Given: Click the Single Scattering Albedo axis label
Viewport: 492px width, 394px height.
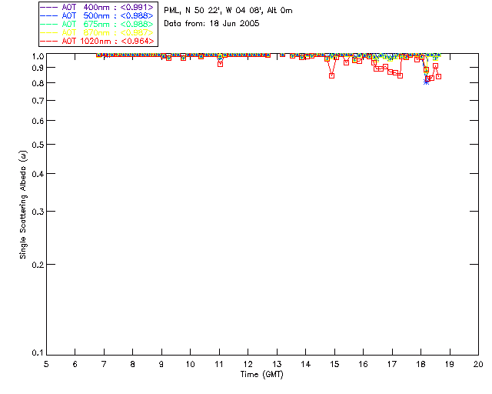Looking at the screenshot, I should tap(23, 205).
